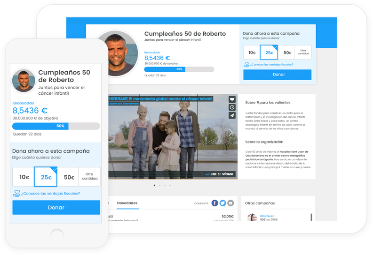Viewport: 373px width, 255px height.
Task: Switch to the Novedades tab
Action: [x=127, y=203]
